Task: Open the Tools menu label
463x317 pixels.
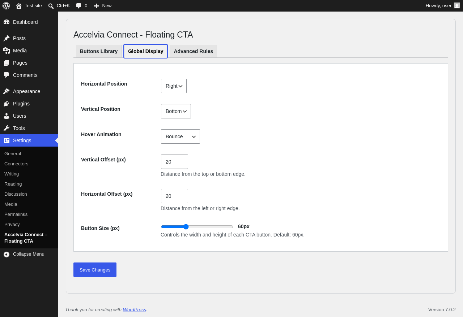Action: coord(19,128)
